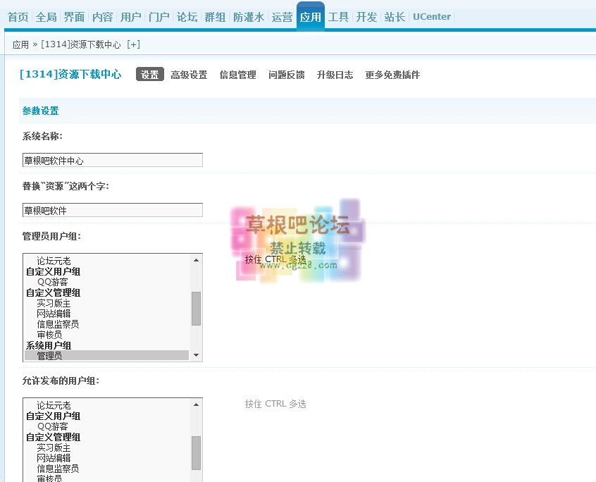Focus the 替换"资源" text input field
Screen dimensions: 596x482
[x=113, y=211]
